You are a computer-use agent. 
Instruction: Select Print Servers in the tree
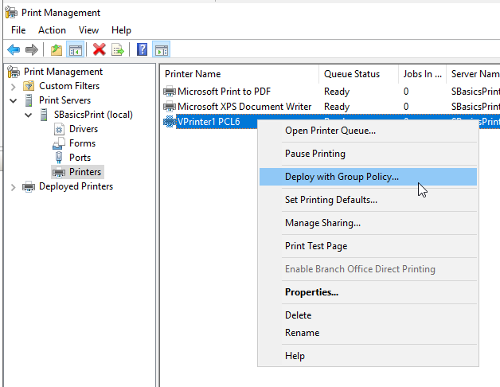pos(64,100)
